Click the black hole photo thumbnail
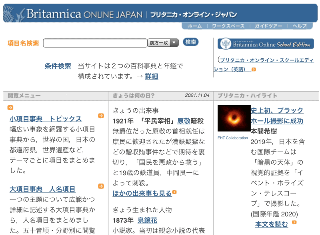 pos(234,119)
